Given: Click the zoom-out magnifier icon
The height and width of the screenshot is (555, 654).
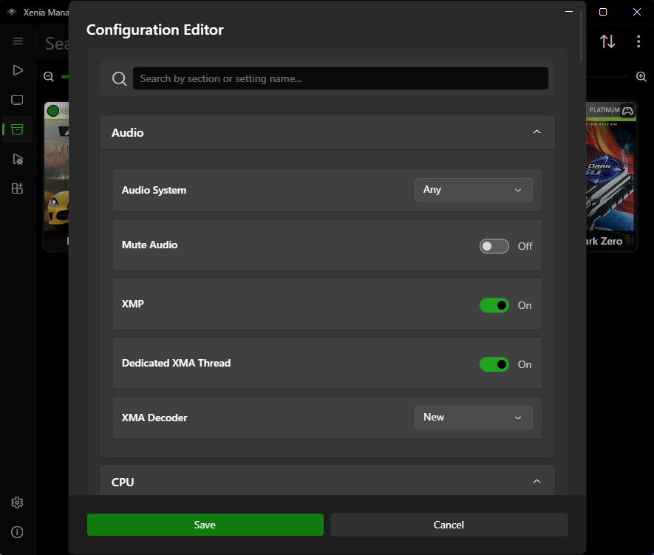Looking at the screenshot, I should 49,77.
